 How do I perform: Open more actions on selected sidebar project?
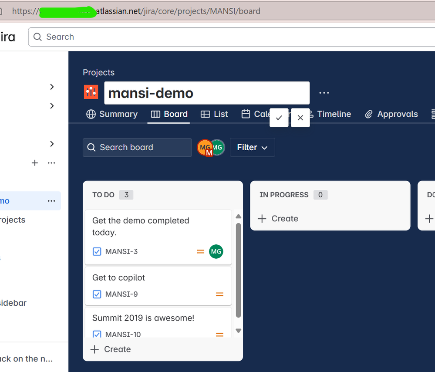[x=51, y=201]
